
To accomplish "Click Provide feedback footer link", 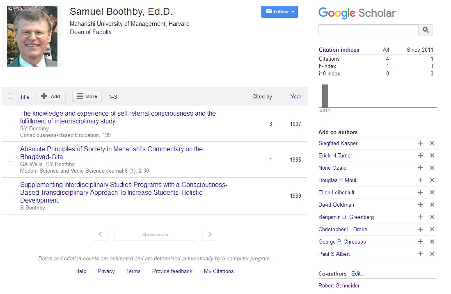I will 172,271.
